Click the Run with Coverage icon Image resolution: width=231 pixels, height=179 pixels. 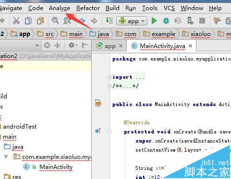coord(178,21)
